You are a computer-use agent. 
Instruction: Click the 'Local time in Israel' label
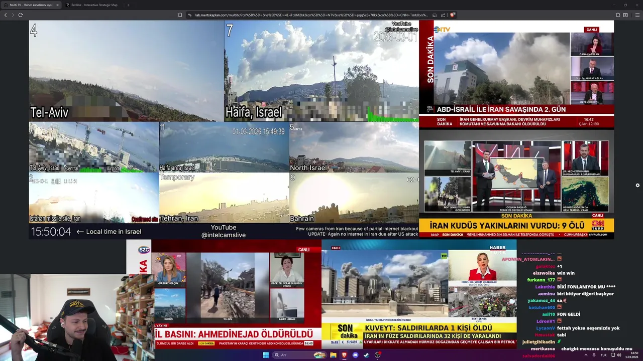point(114,232)
